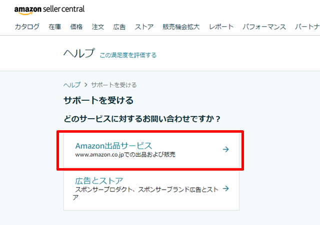Go back to ヘルプ via breadcrumb
320x225 pixels.
click(71, 85)
